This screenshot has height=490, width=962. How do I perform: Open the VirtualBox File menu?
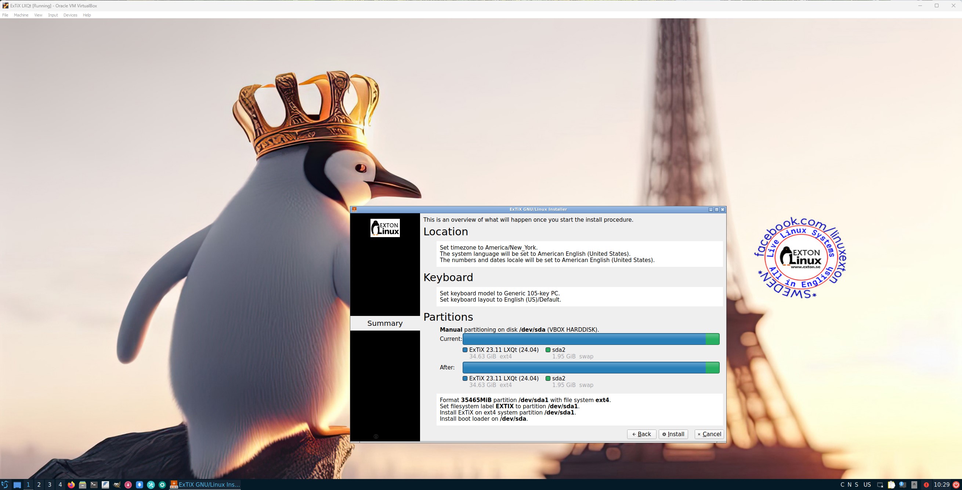coord(5,15)
